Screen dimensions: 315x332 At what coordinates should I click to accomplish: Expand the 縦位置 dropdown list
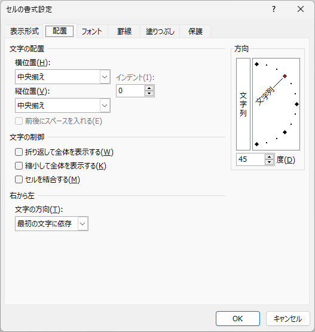point(63,105)
